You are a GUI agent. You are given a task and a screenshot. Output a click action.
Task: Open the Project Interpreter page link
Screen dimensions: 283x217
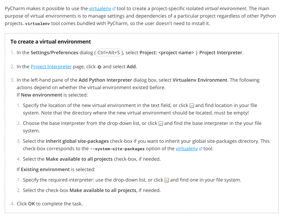[51, 66]
